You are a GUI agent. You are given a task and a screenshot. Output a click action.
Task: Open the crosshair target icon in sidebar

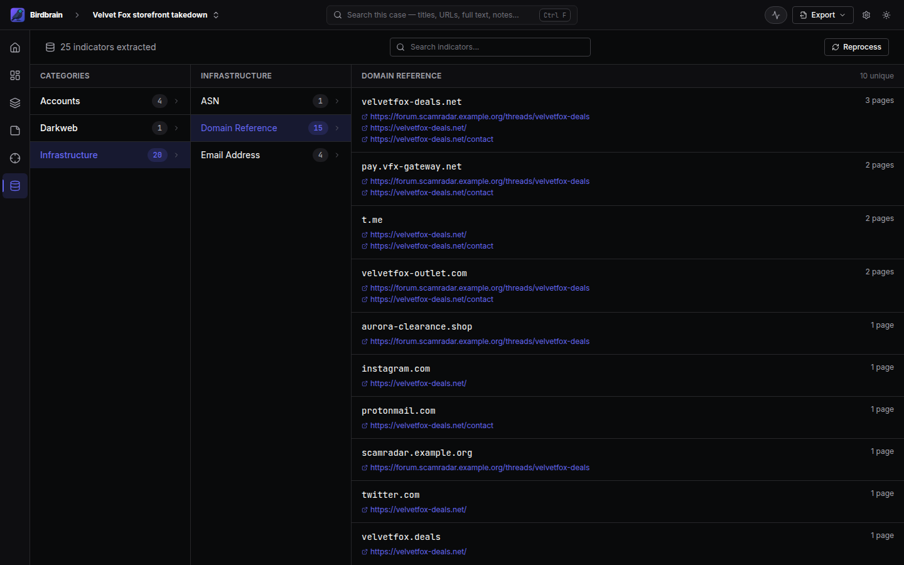point(15,158)
